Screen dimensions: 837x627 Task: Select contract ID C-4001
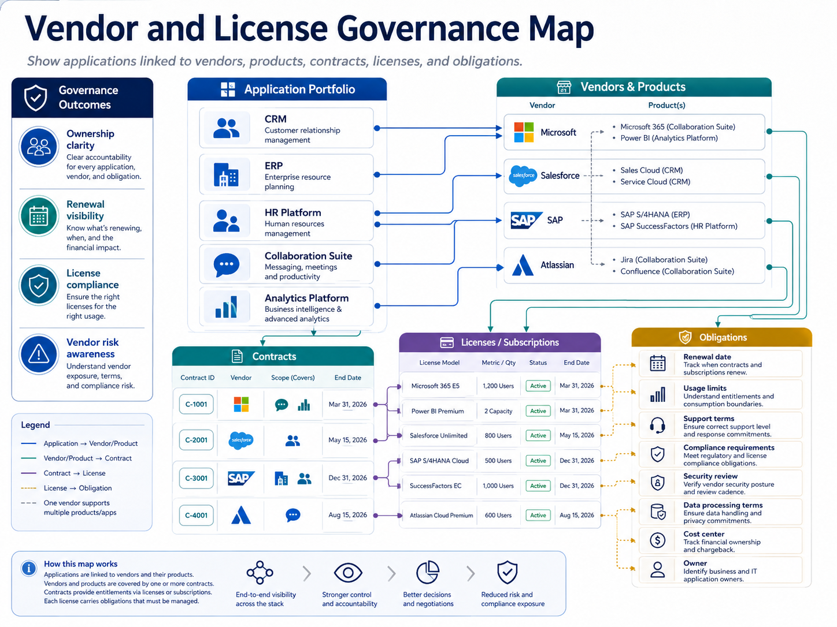point(197,515)
